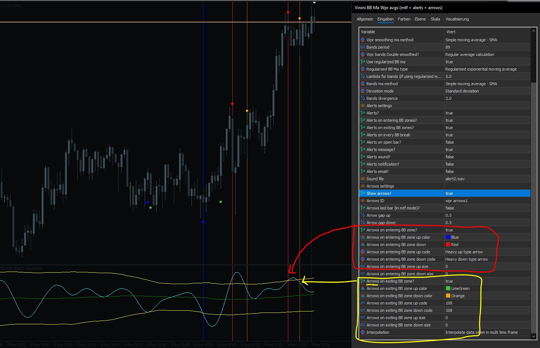This screenshot has height=348, width=540.
Task: Click the color icon beside Arrows on entering BB zone down
Action: [x=363, y=245]
